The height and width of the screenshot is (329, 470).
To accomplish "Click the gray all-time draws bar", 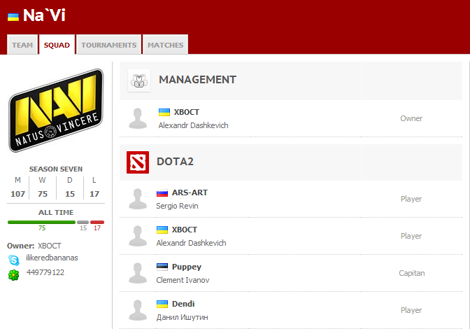I will 83,222.
